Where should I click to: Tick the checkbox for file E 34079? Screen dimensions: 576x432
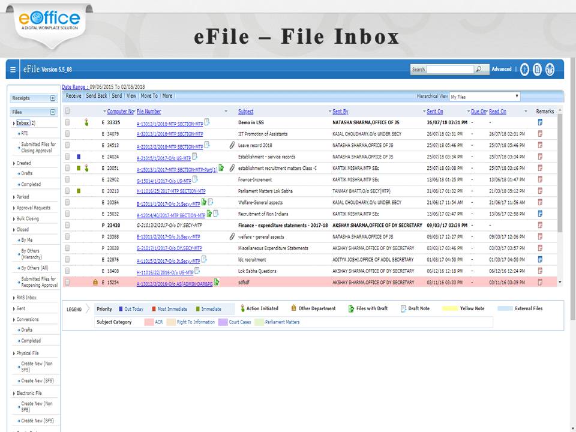tap(67, 134)
